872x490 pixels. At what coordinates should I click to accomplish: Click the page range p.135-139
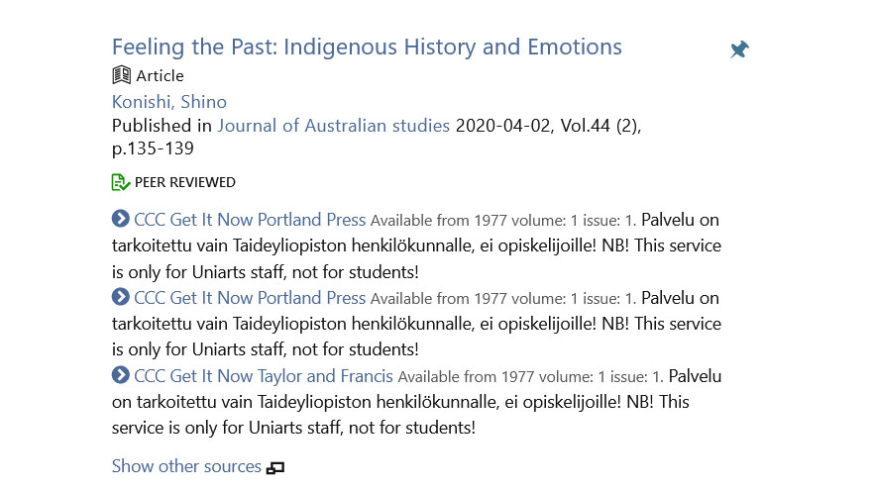point(153,149)
